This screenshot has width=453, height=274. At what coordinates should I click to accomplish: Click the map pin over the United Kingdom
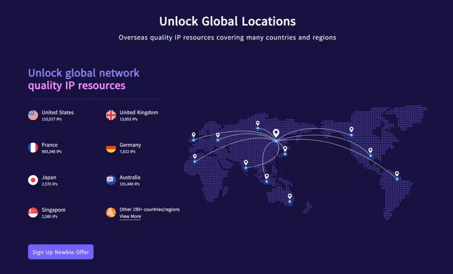pyautogui.click(x=194, y=135)
